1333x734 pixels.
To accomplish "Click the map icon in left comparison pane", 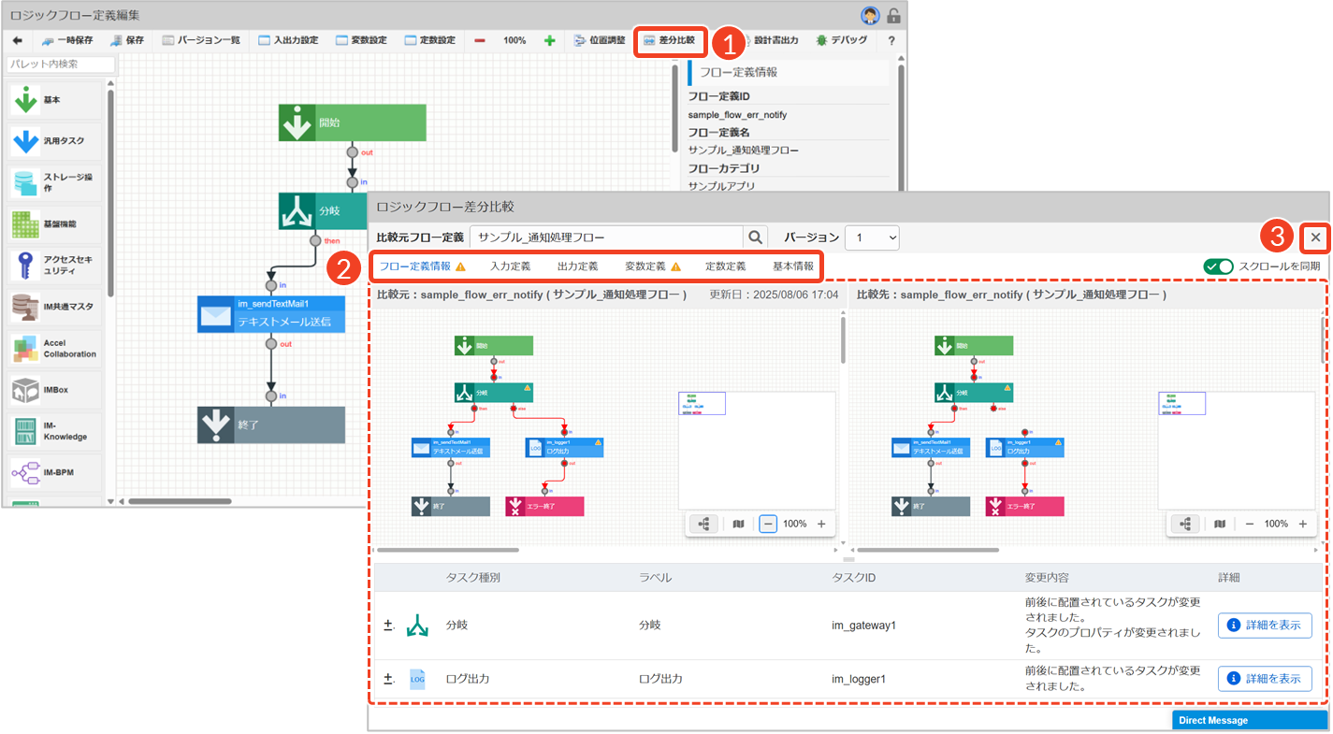I will (x=738, y=525).
